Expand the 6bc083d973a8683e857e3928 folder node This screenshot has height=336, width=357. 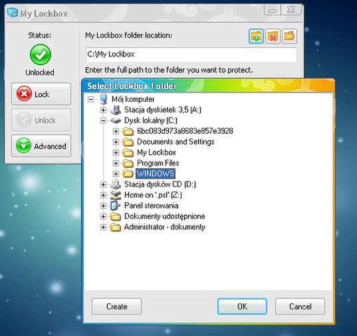(x=116, y=132)
